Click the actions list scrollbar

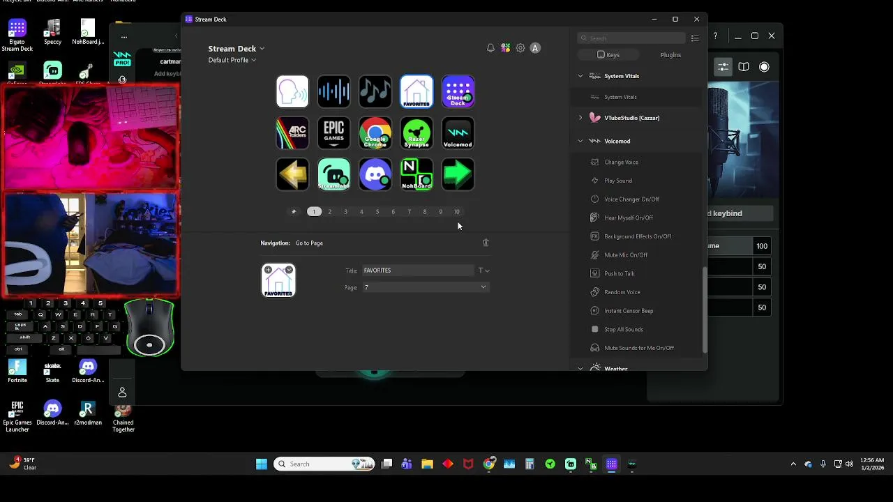tap(704, 310)
